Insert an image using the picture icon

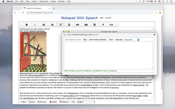[69, 25]
